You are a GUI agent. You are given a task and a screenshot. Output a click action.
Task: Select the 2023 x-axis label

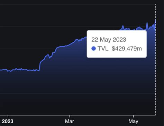tap(8, 121)
